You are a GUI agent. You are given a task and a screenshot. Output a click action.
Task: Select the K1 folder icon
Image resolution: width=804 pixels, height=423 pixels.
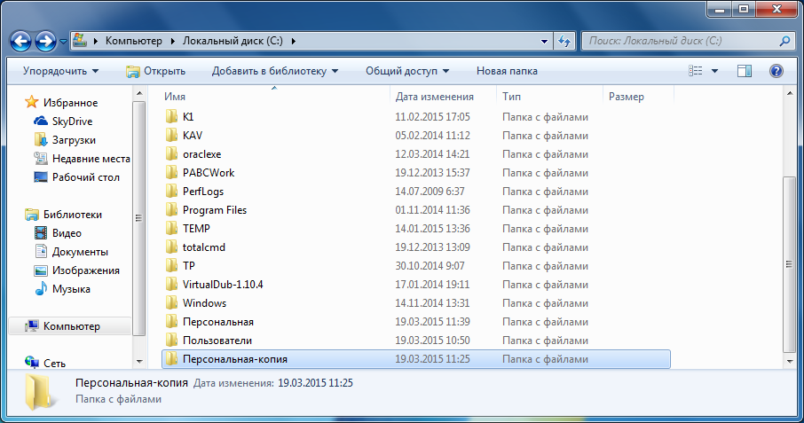click(x=172, y=117)
